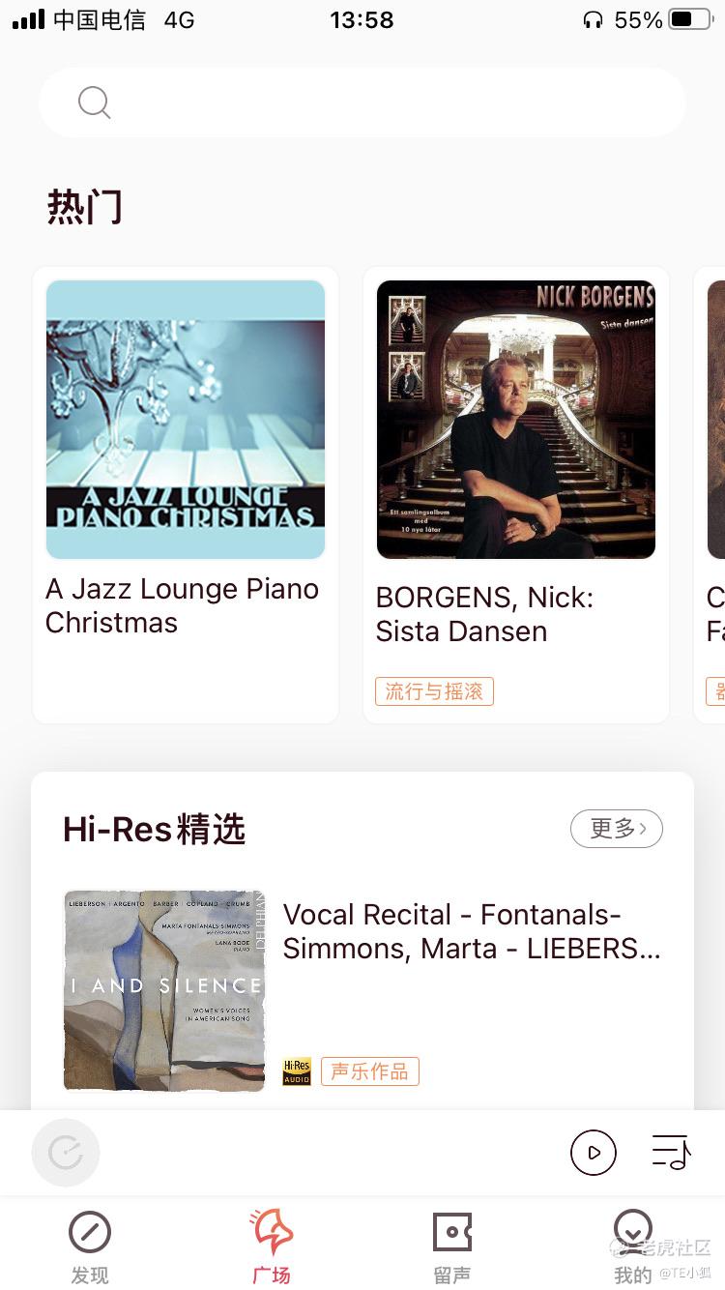Tap the grey now-playing disc icon
This screenshot has width=725, height=1290.
coord(66,1153)
